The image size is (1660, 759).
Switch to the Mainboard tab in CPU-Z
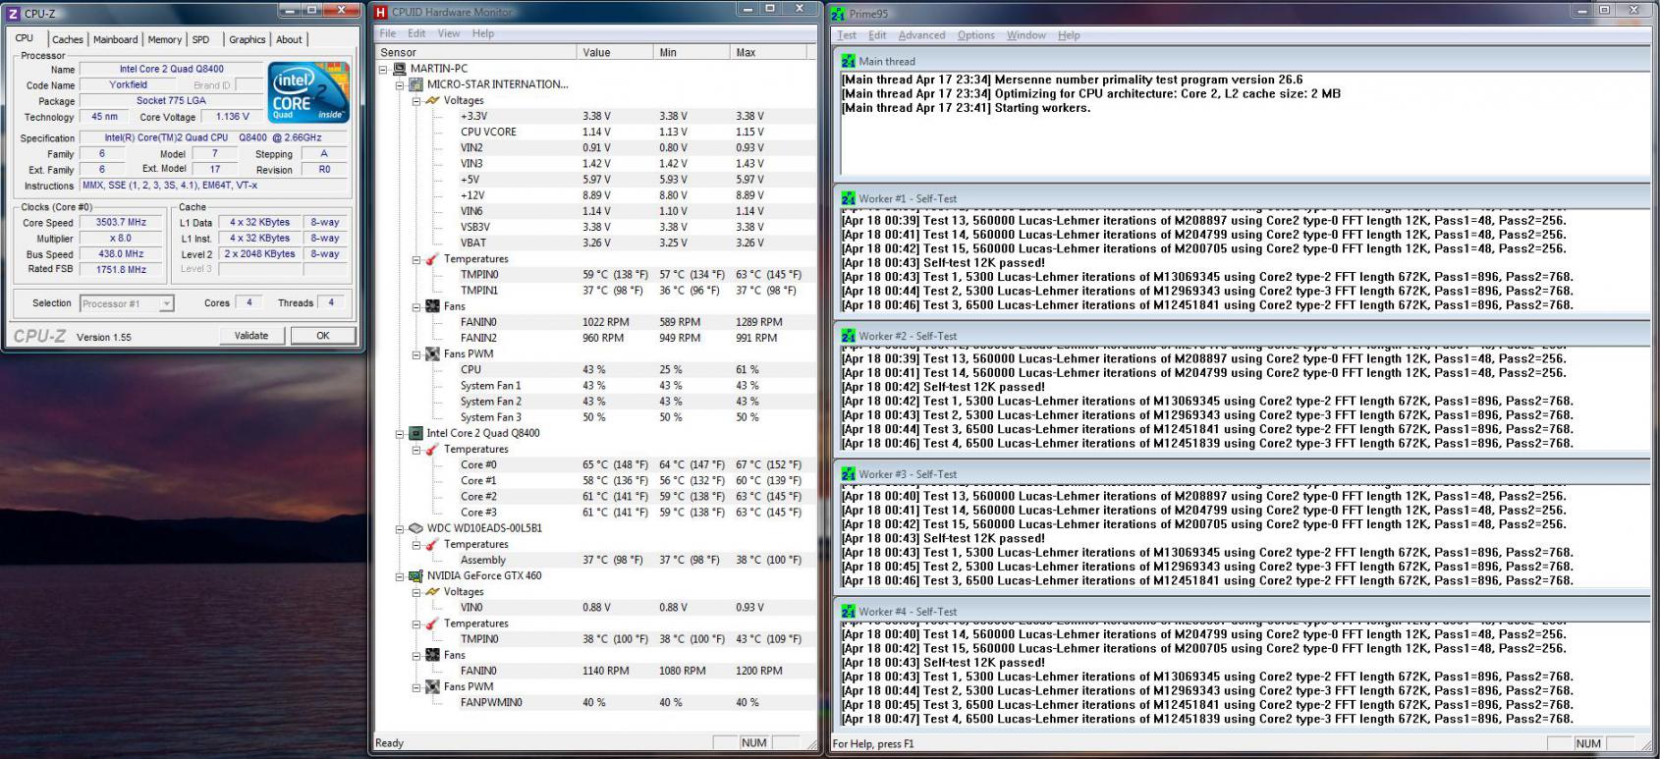click(115, 40)
